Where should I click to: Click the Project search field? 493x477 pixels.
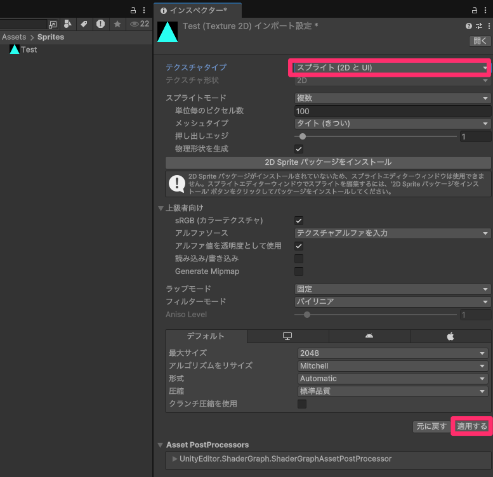coord(23,24)
